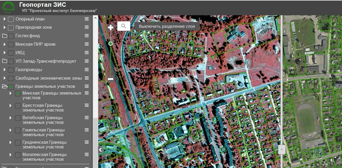This screenshot has width=342, height=168.
Task: Click the zoom out minus button
Action: pyautogui.click(x=111, y=79)
